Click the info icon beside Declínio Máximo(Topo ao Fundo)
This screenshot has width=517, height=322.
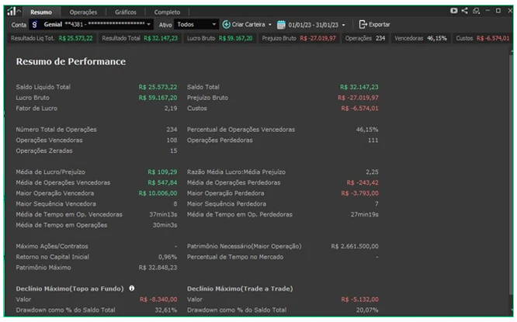tap(131, 289)
